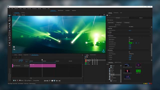
Task: Click the Compute Stats button
Action: pyautogui.click(x=36, y=80)
